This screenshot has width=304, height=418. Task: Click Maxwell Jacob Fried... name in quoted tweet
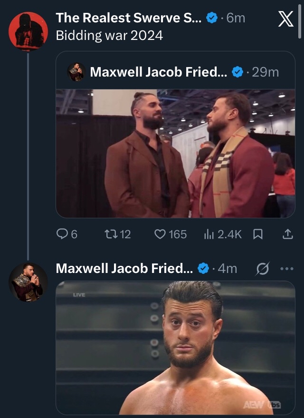[x=158, y=72]
